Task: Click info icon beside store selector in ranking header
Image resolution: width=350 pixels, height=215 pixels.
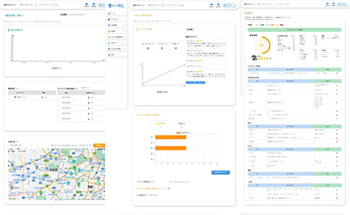Action: coord(16,5)
